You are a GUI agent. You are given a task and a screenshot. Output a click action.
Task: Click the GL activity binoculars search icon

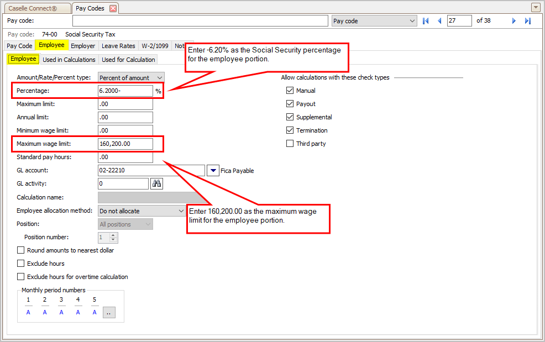pos(156,184)
